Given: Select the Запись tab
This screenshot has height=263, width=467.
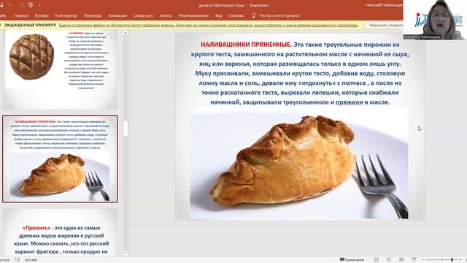Looking at the screenshot, I should (166, 15).
